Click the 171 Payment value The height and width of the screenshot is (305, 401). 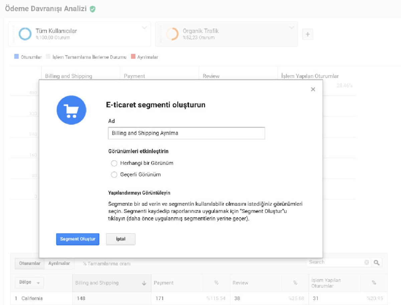pyautogui.click(x=160, y=298)
